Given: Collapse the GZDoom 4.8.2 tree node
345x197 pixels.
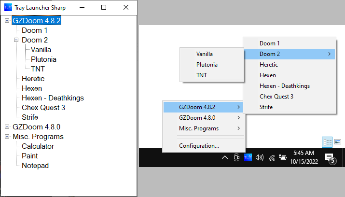Looking at the screenshot, I should click(x=7, y=20).
